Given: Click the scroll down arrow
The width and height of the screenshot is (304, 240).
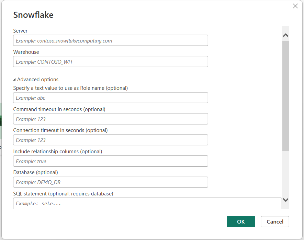Looking at the screenshot, I should [285, 200].
